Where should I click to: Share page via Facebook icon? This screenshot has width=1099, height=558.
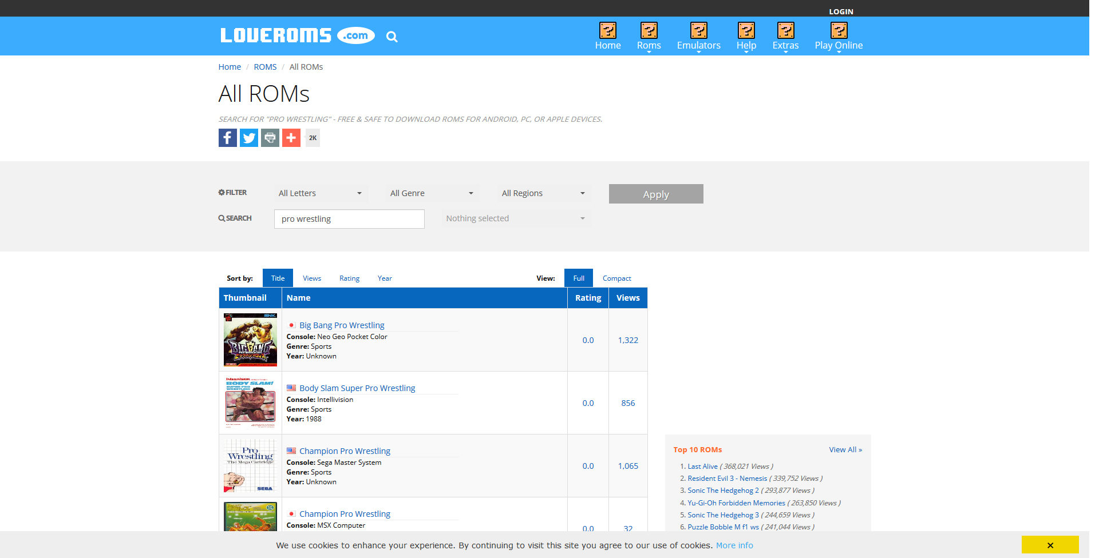click(228, 138)
